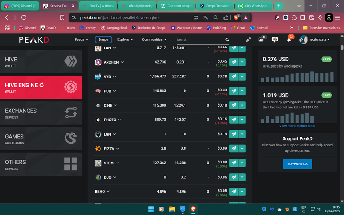Click the SUPPORT US button
The image size is (344, 215).
[x=297, y=164]
